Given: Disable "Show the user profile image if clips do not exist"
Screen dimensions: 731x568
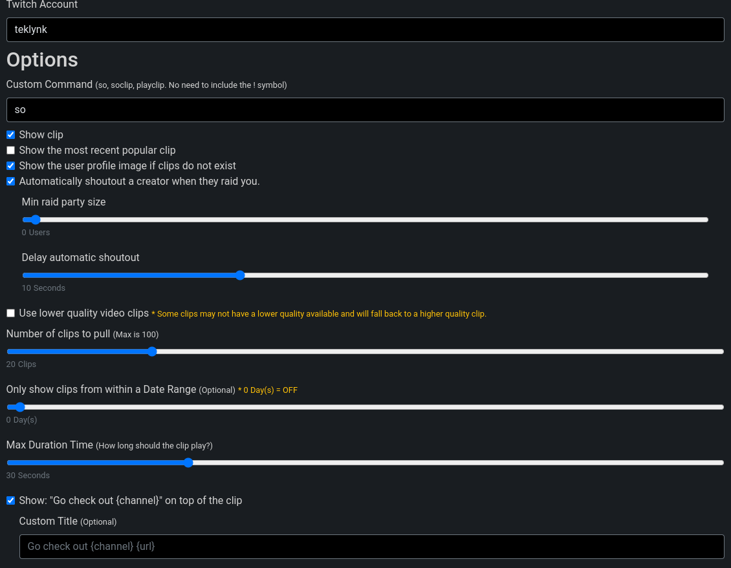Looking at the screenshot, I should point(10,165).
